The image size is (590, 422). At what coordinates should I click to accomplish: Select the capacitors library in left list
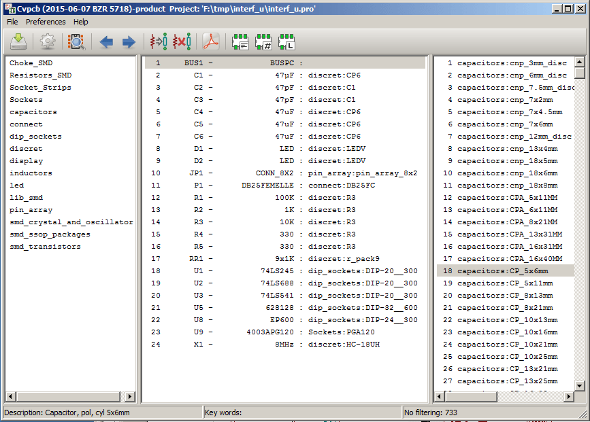point(33,112)
